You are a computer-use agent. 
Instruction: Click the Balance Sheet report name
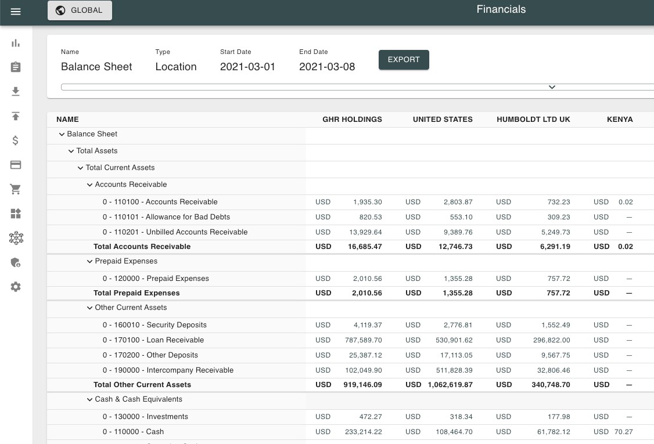[x=96, y=67]
